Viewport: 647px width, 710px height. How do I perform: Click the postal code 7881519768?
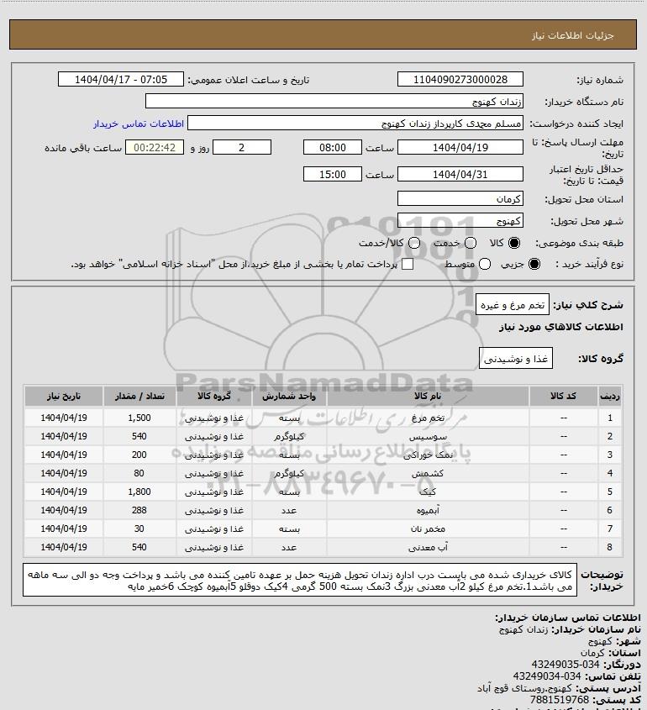[560, 700]
